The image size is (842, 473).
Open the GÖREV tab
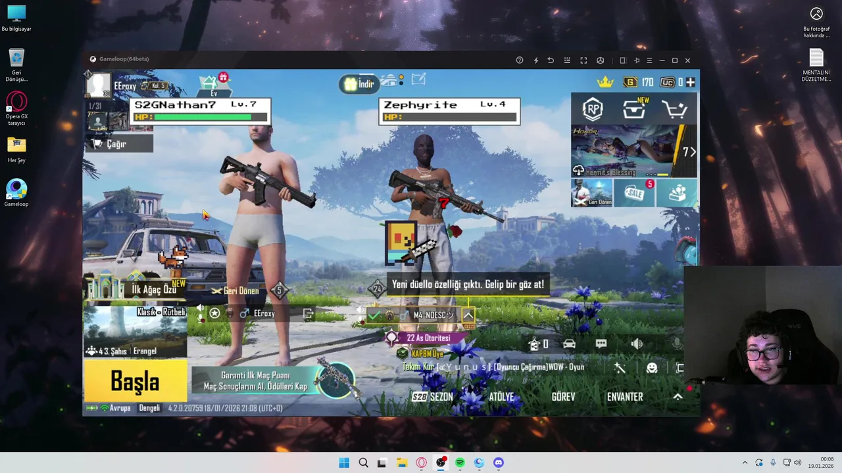click(563, 397)
